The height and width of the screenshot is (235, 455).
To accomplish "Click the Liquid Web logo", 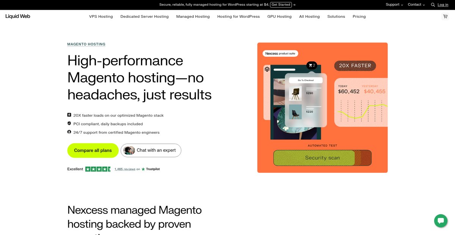I will (x=18, y=16).
